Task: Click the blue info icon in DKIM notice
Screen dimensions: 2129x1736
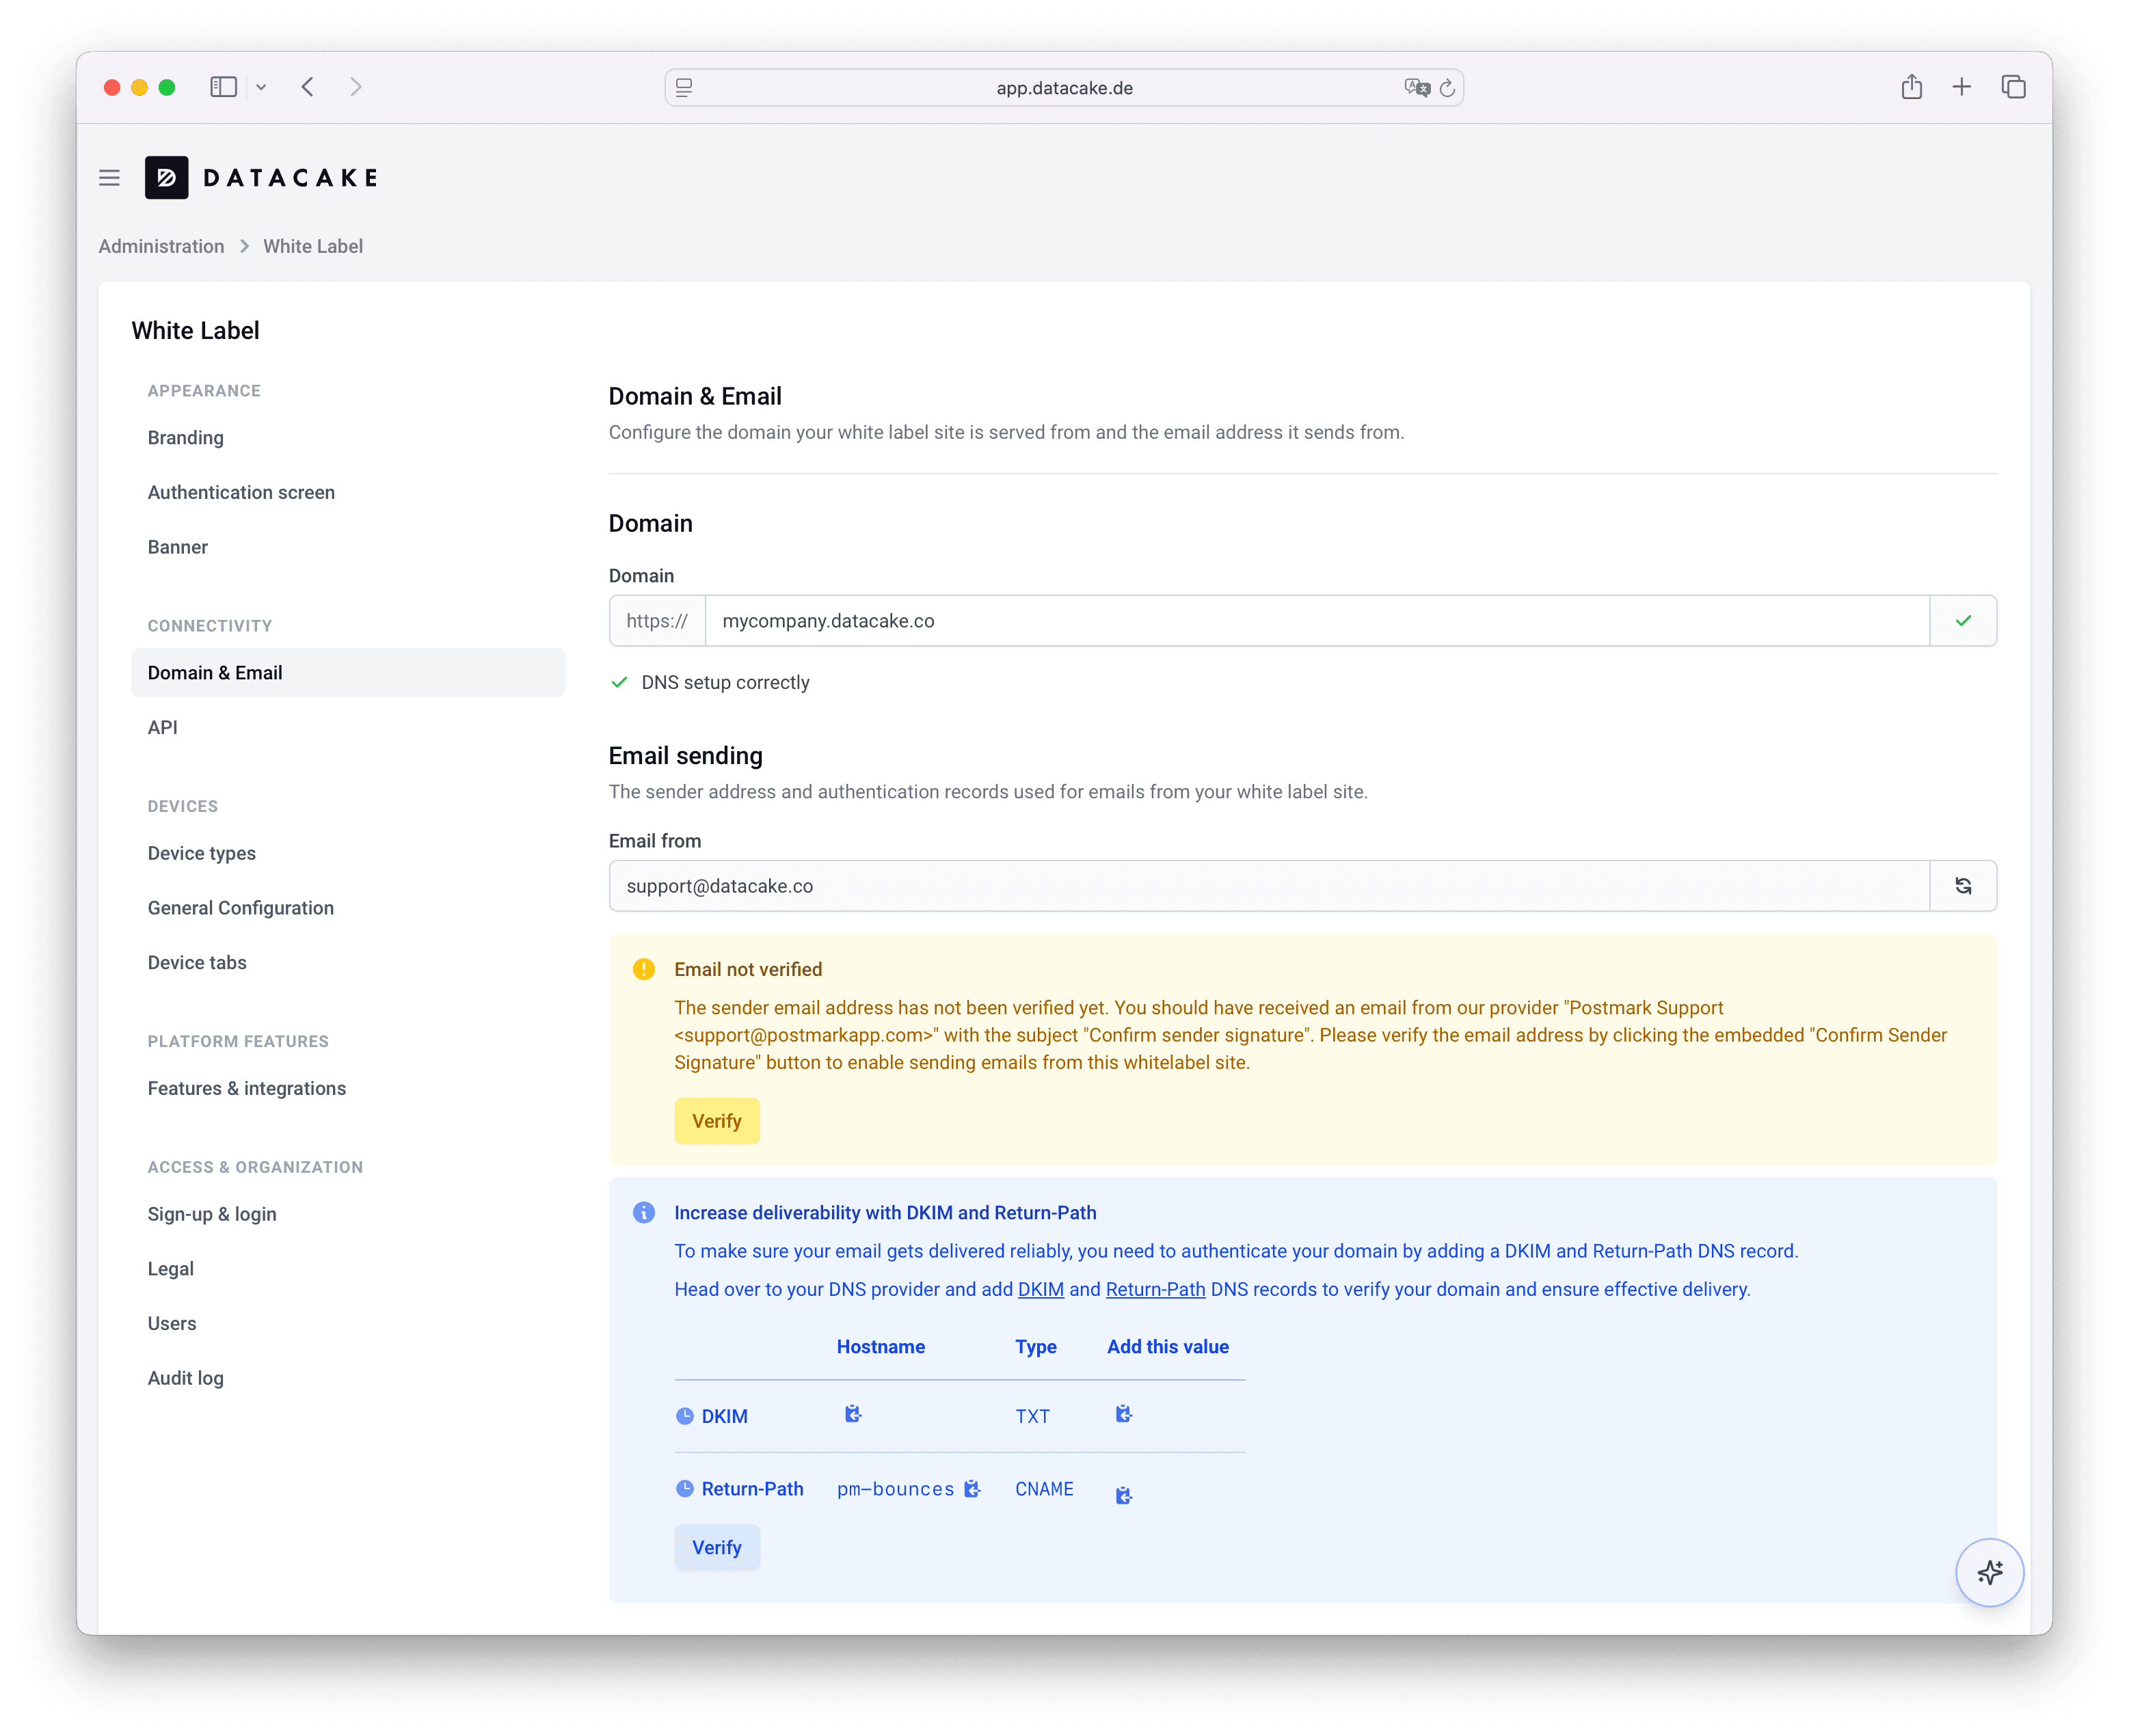Action: (644, 1212)
